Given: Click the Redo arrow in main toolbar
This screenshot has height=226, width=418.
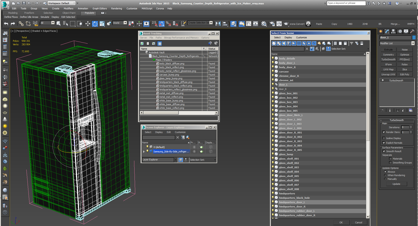Looking at the screenshot, I should (13, 24).
